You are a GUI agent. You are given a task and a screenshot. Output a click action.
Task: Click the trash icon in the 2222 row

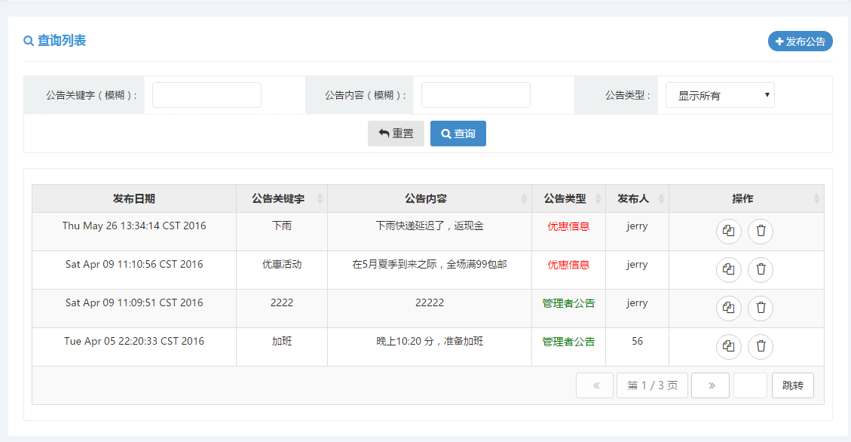761,308
